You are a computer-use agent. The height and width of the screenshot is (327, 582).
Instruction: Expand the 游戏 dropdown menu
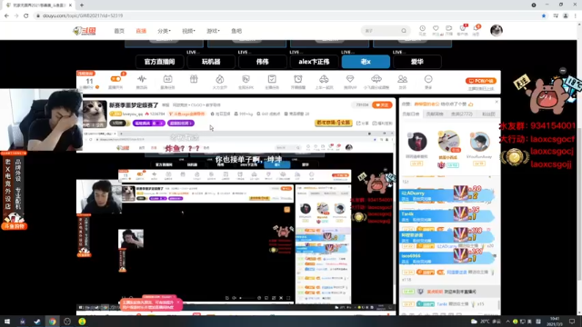pyautogui.click(x=213, y=31)
